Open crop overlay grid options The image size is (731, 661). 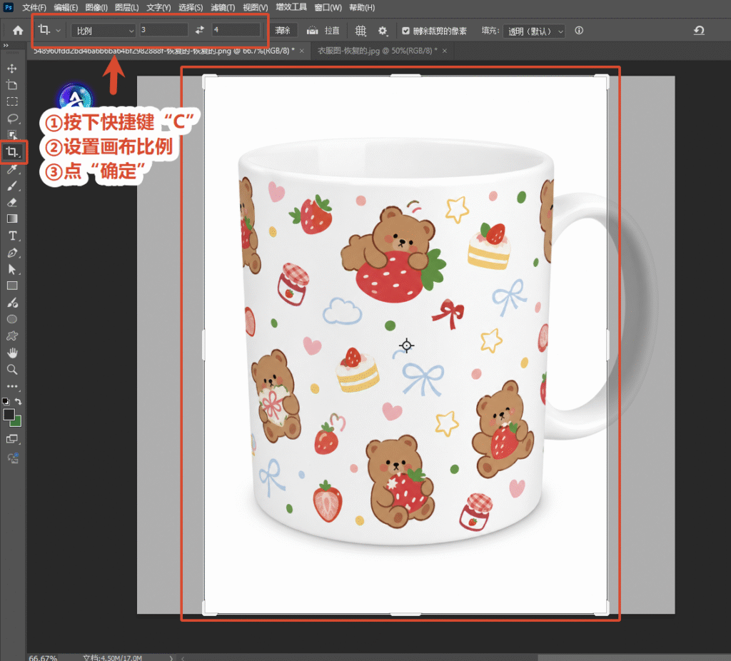(361, 31)
